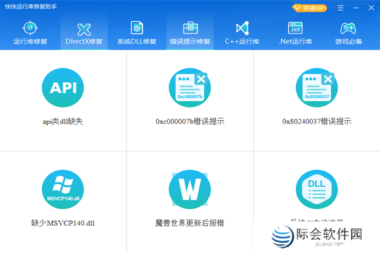380x253 pixels.
Task: Switch to DirectX修复 tab label
Action: point(84,41)
